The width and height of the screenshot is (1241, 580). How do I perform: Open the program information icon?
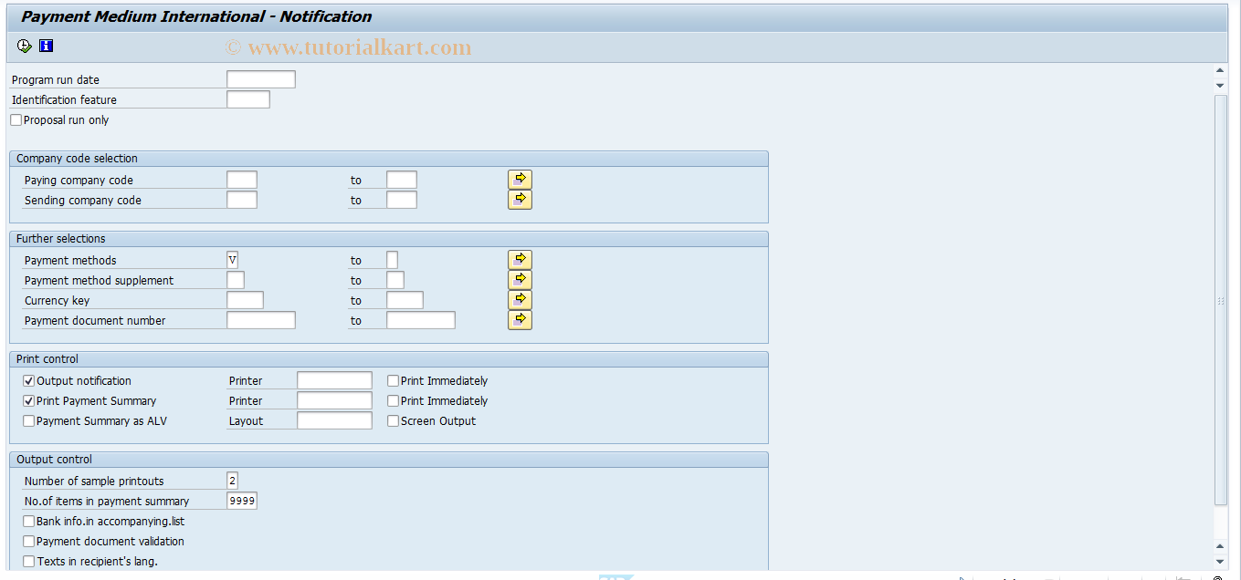coord(46,46)
